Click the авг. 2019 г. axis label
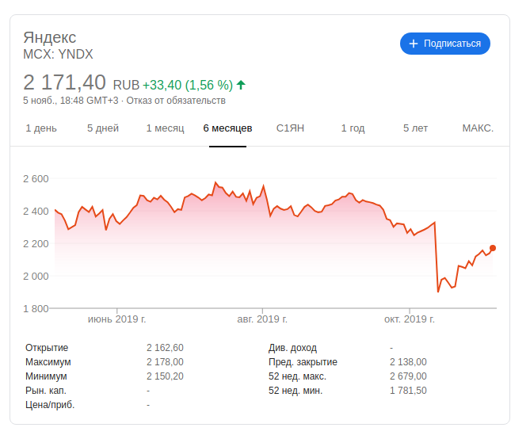 point(262,319)
